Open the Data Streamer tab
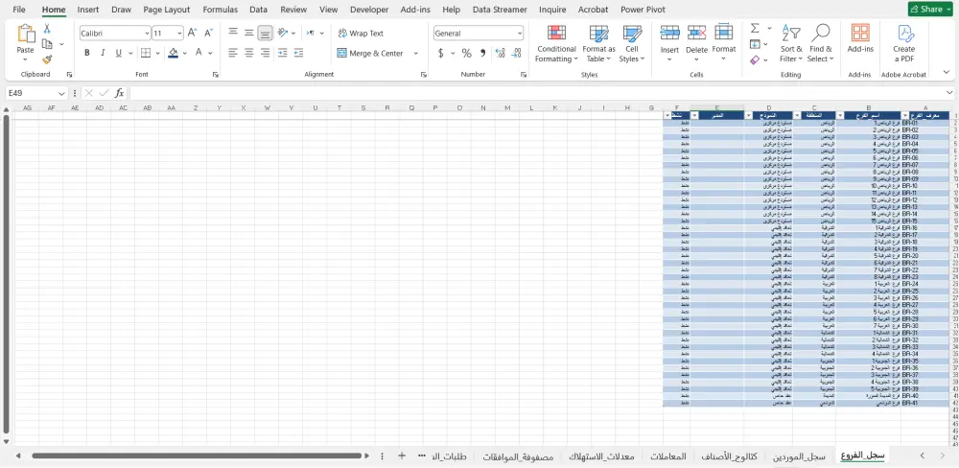The image size is (959, 468). point(500,10)
